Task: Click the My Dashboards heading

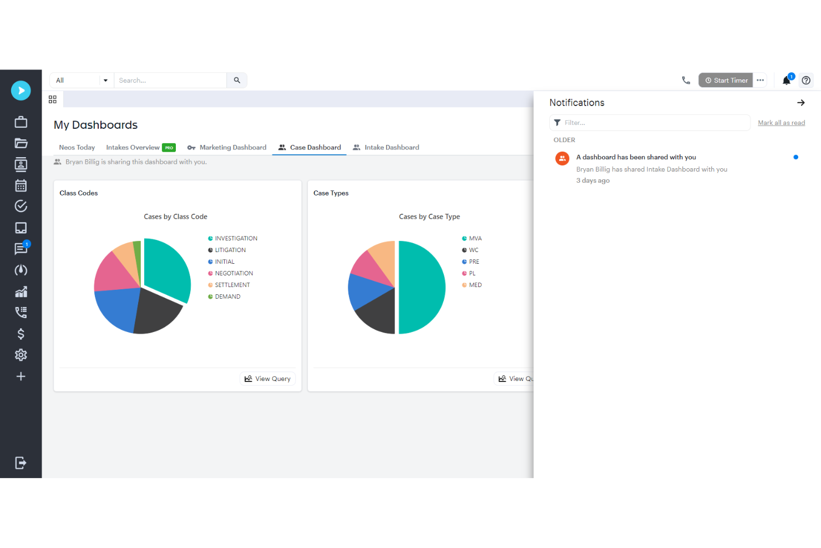Action: pos(96,125)
